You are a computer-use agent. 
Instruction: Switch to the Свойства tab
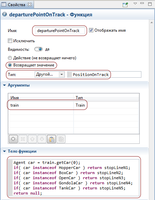pyautogui.click(x=16, y=4)
